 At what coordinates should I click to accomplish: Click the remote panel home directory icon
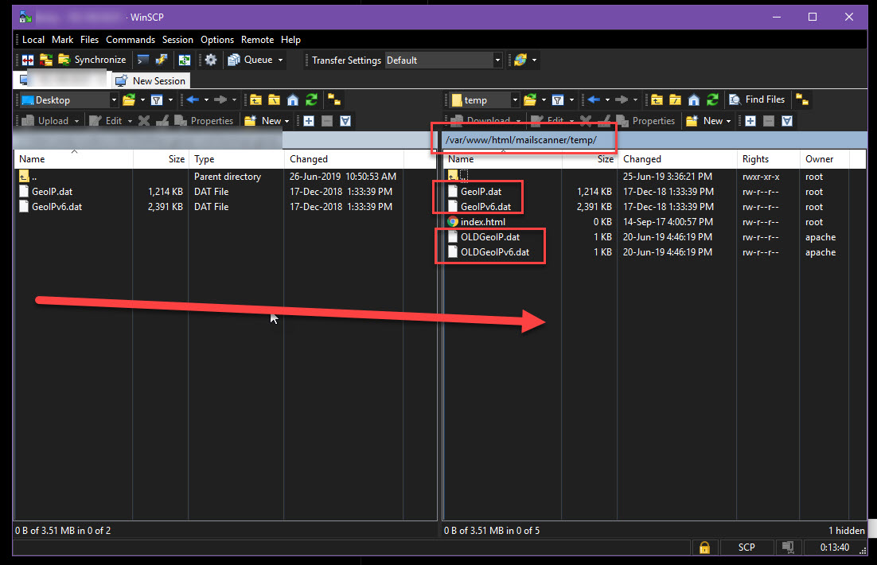[694, 100]
